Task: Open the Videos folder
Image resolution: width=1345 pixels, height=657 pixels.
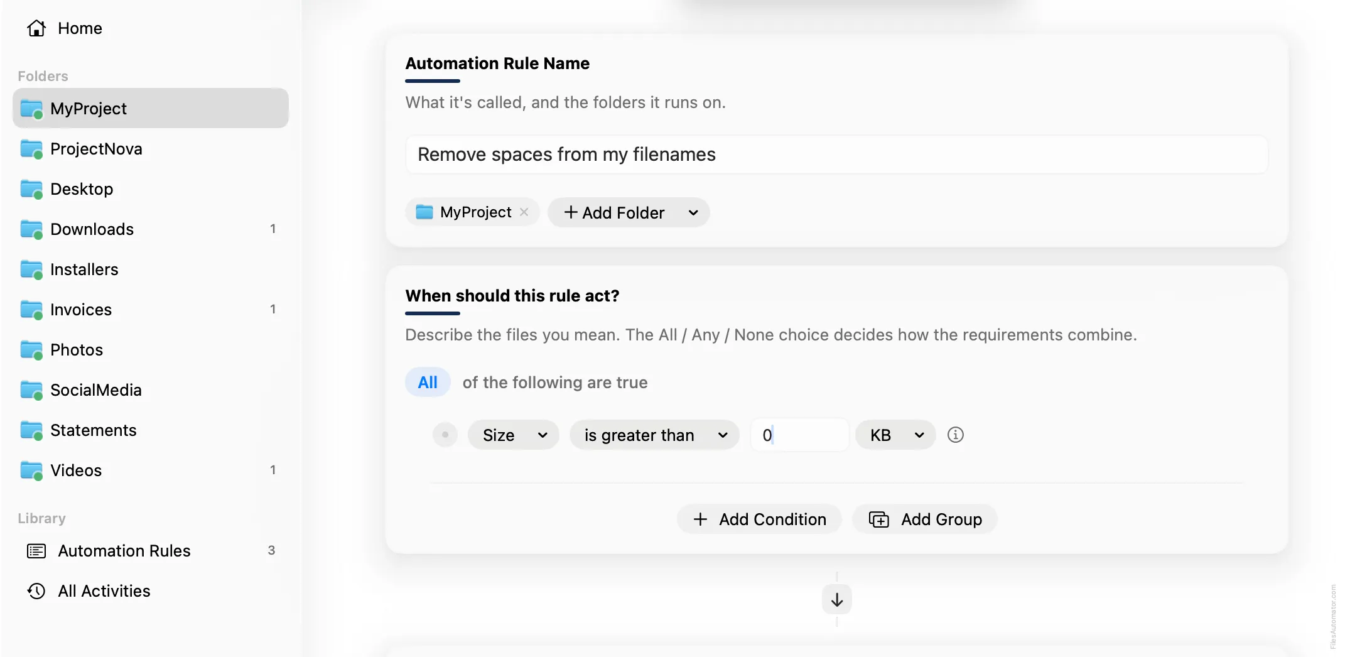Action: (x=151, y=470)
